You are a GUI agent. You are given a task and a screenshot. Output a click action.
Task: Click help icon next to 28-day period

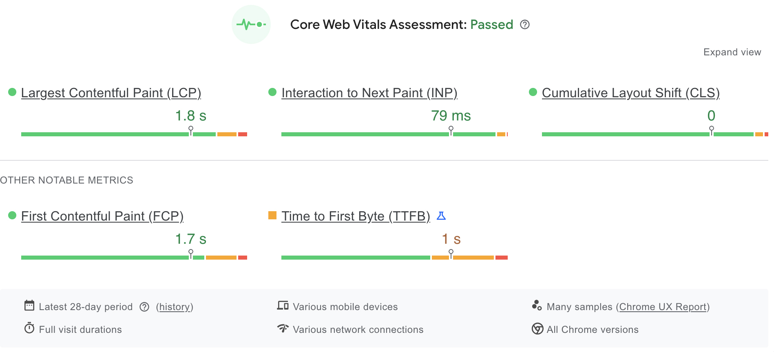[x=144, y=307]
